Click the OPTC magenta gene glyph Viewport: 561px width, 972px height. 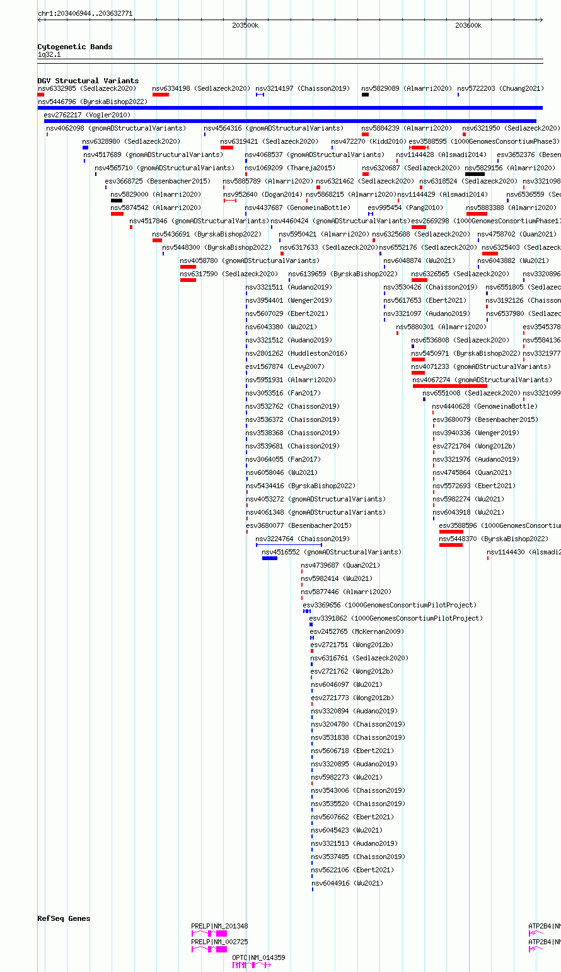coord(252,965)
